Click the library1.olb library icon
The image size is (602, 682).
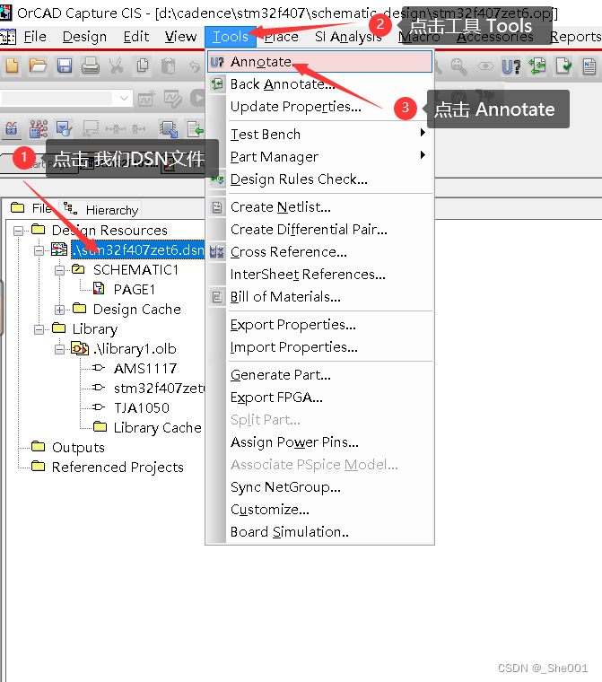coord(80,348)
